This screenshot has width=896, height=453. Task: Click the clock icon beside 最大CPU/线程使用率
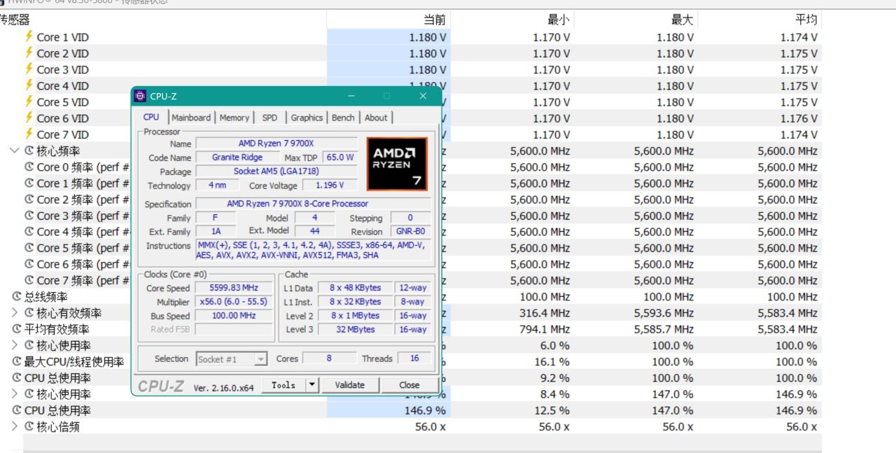(17, 361)
